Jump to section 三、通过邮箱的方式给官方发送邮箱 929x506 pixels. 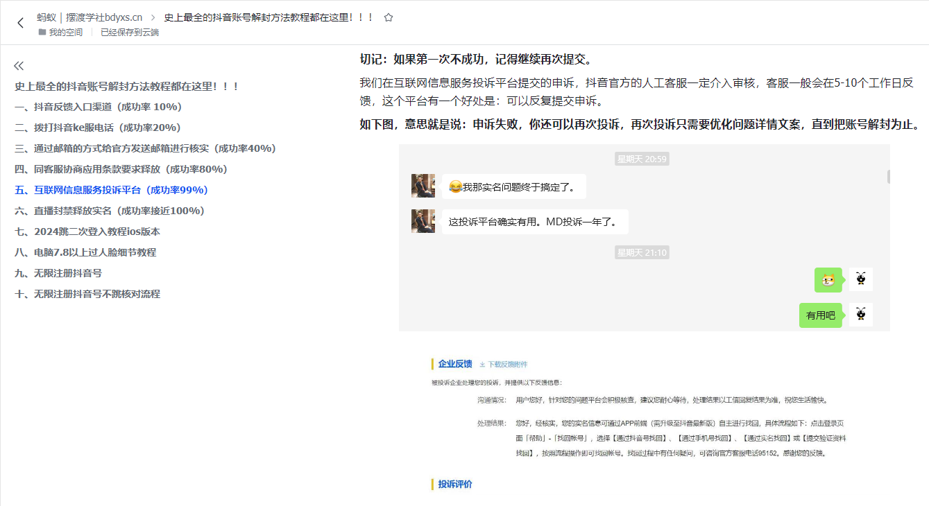point(145,149)
